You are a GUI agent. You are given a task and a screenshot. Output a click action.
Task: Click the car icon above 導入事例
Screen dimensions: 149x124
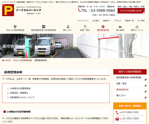coord(120,27)
